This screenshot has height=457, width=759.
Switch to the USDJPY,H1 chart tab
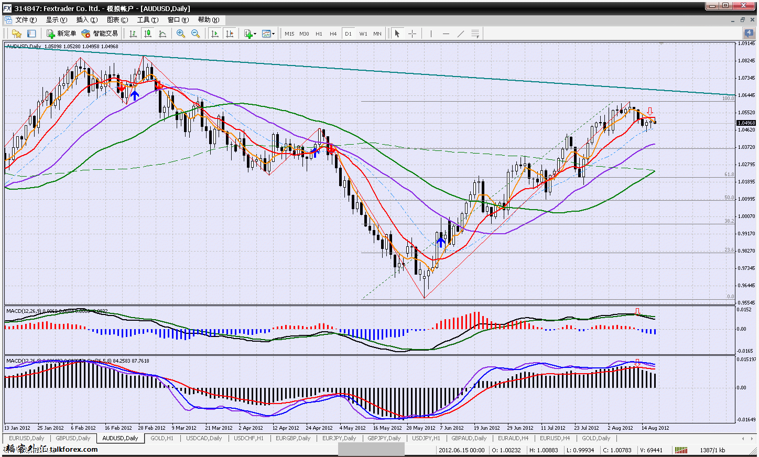[x=426, y=438]
